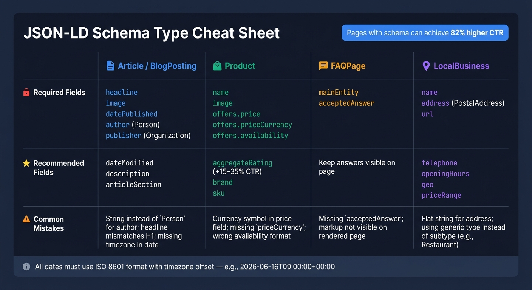Click the shopping bag icon beside Product
The image size is (532, 290).
point(217,66)
